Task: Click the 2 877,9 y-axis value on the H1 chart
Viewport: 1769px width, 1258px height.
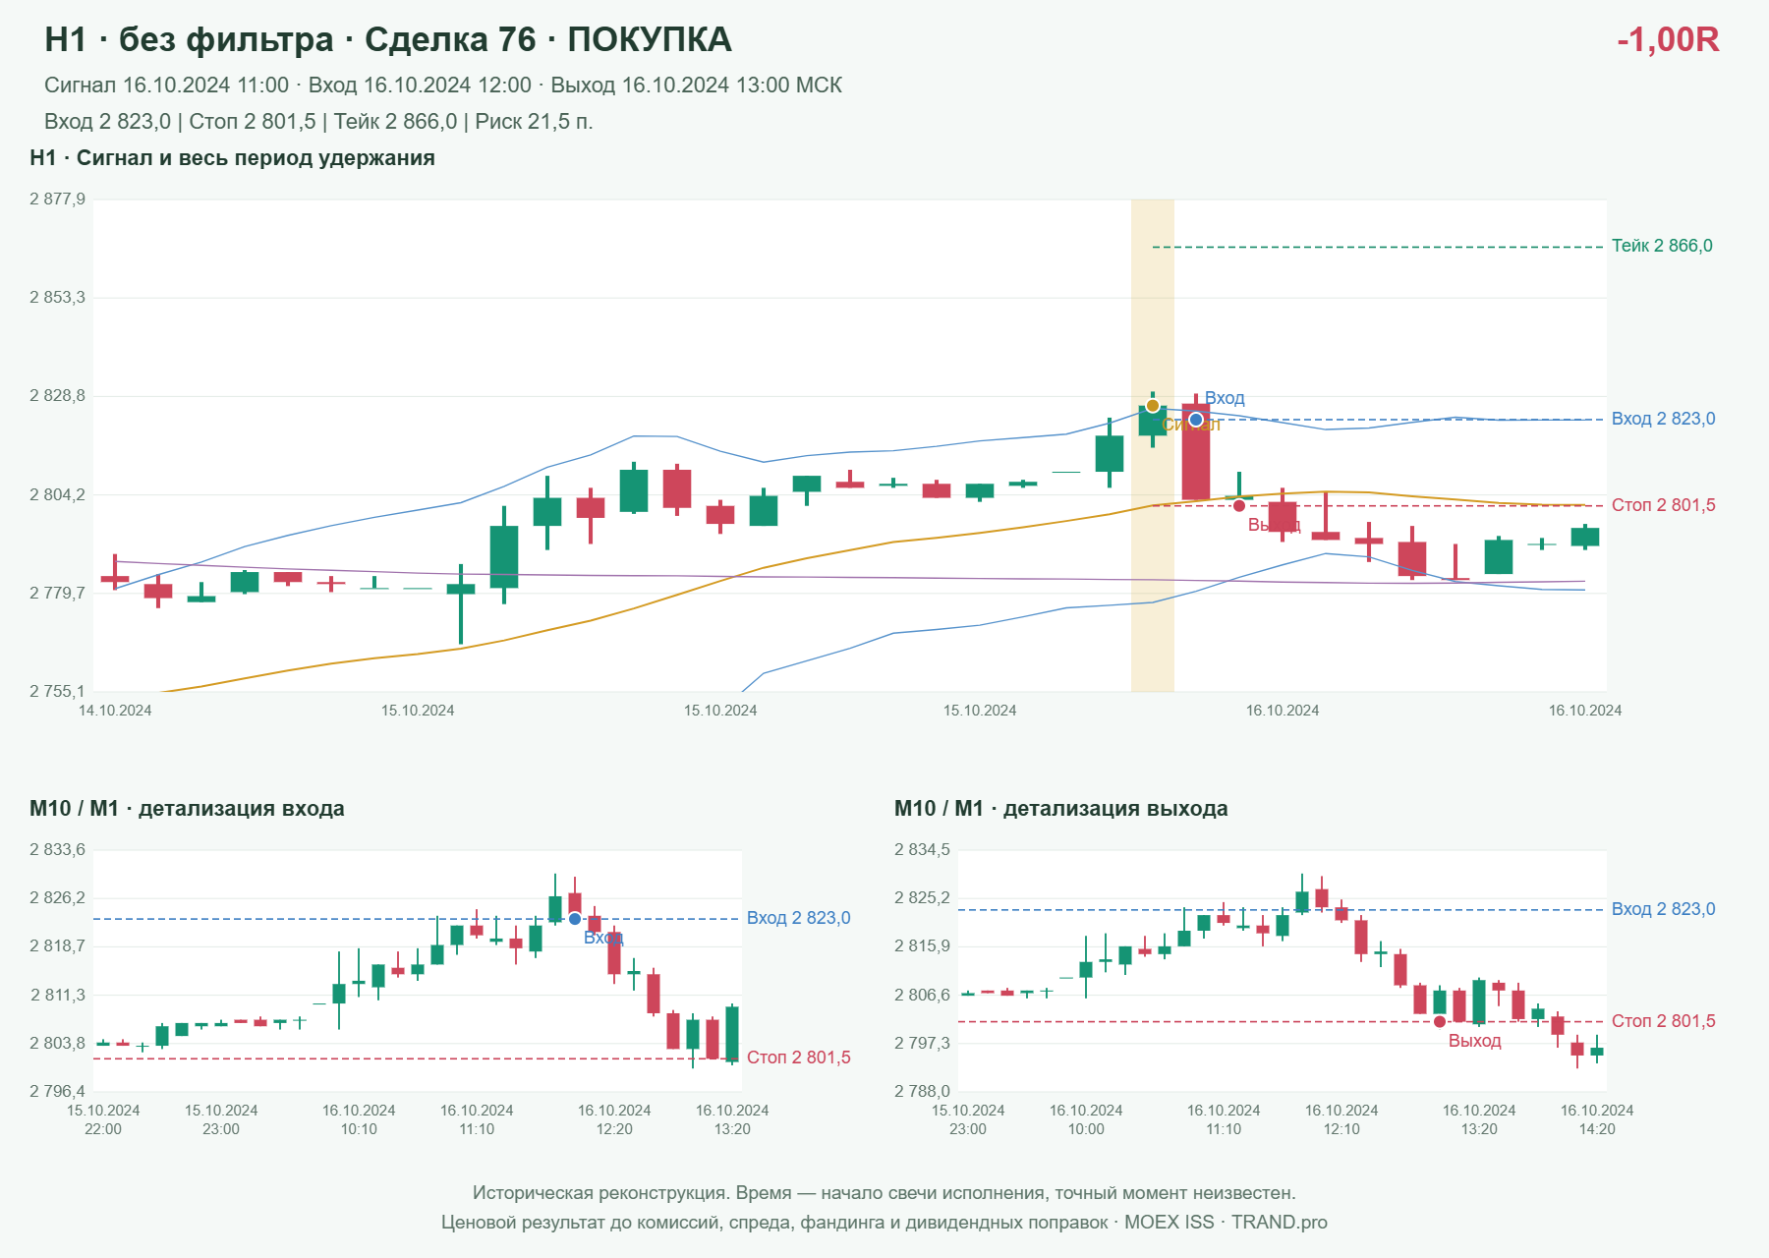Action: [57, 200]
